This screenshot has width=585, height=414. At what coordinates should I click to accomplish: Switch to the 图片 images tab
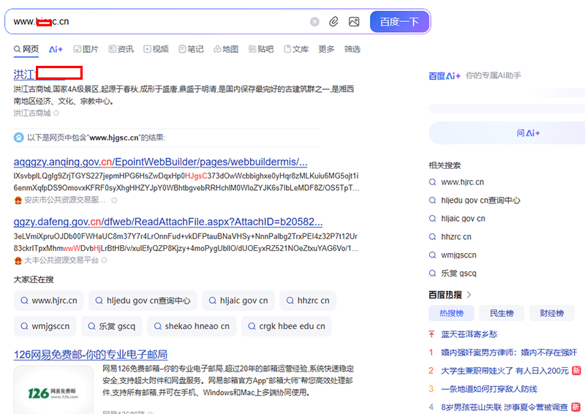click(85, 49)
